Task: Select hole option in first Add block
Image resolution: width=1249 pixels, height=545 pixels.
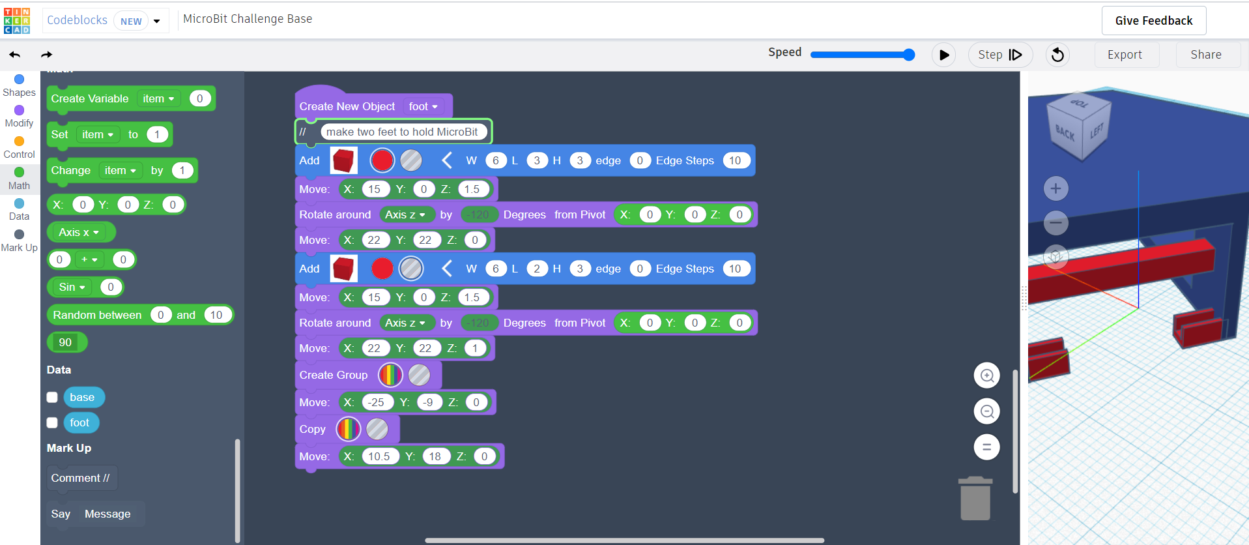Action: click(411, 160)
